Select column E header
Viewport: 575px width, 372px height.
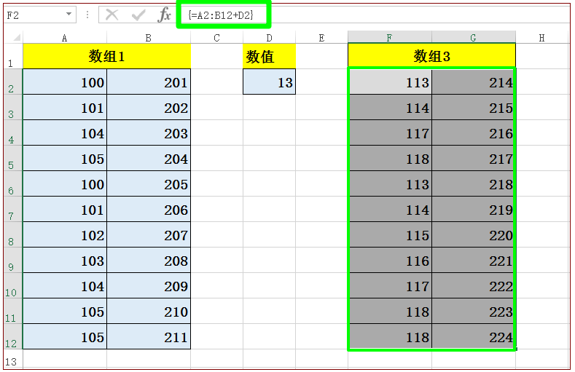321,38
